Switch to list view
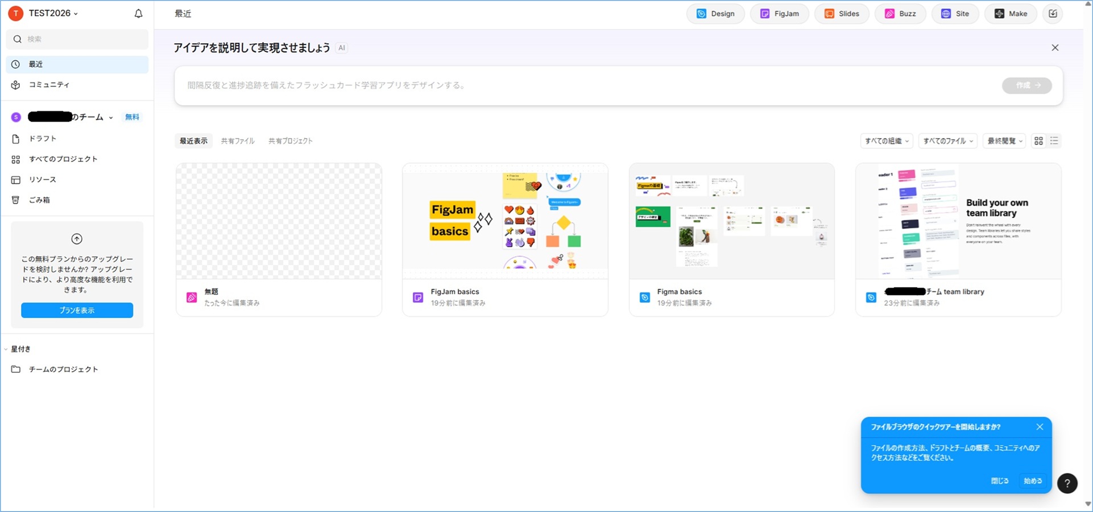The image size is (1093, 512). (x=1054, y=141)
